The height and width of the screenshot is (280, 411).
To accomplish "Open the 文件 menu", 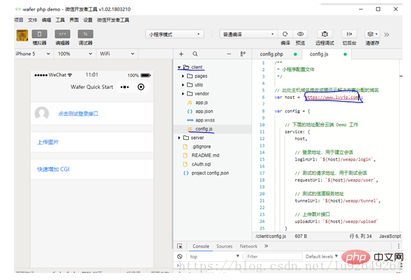I will click(x=32, y=20).
